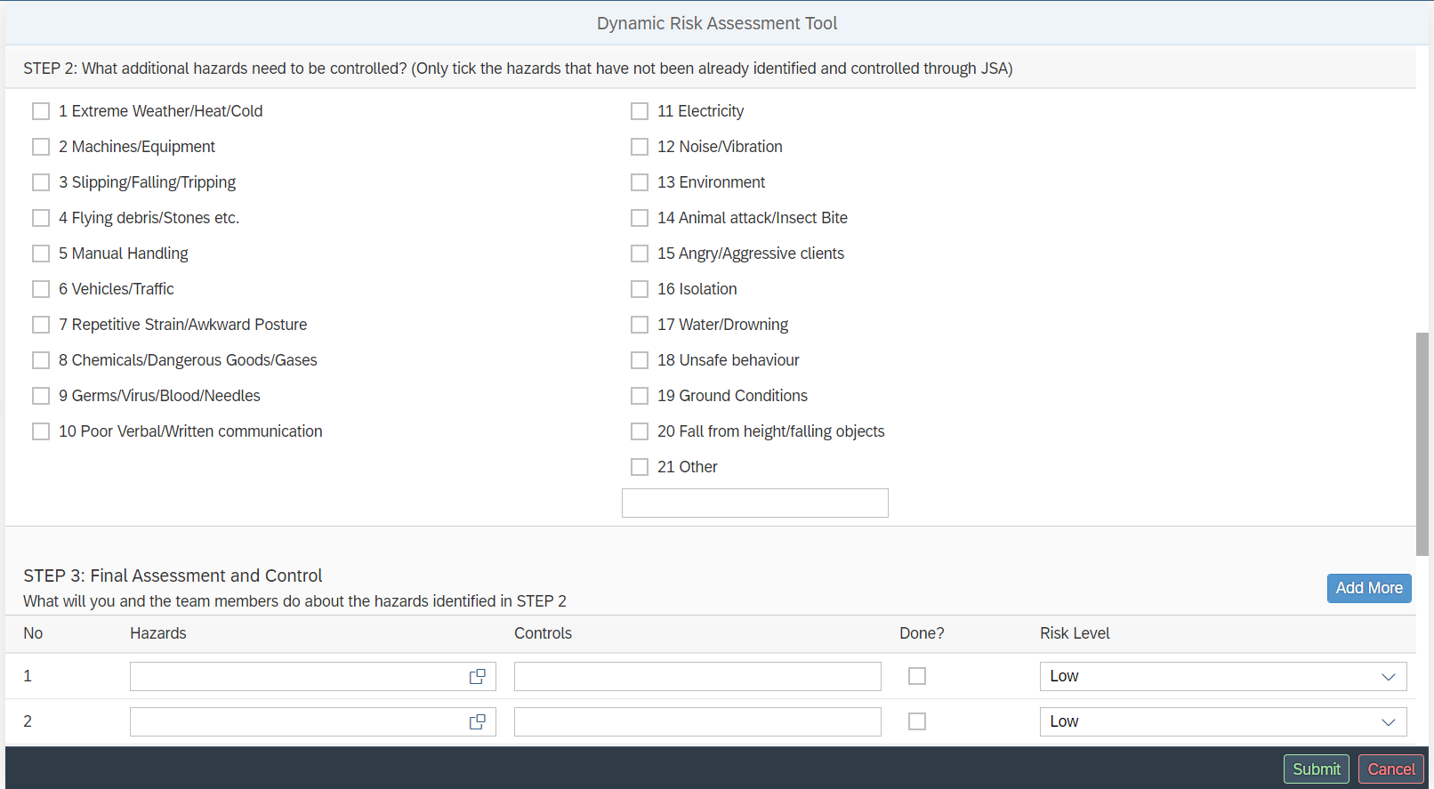Open value help icon for hazard row 2
1434x789 pixels.
(x=478, y=722)
